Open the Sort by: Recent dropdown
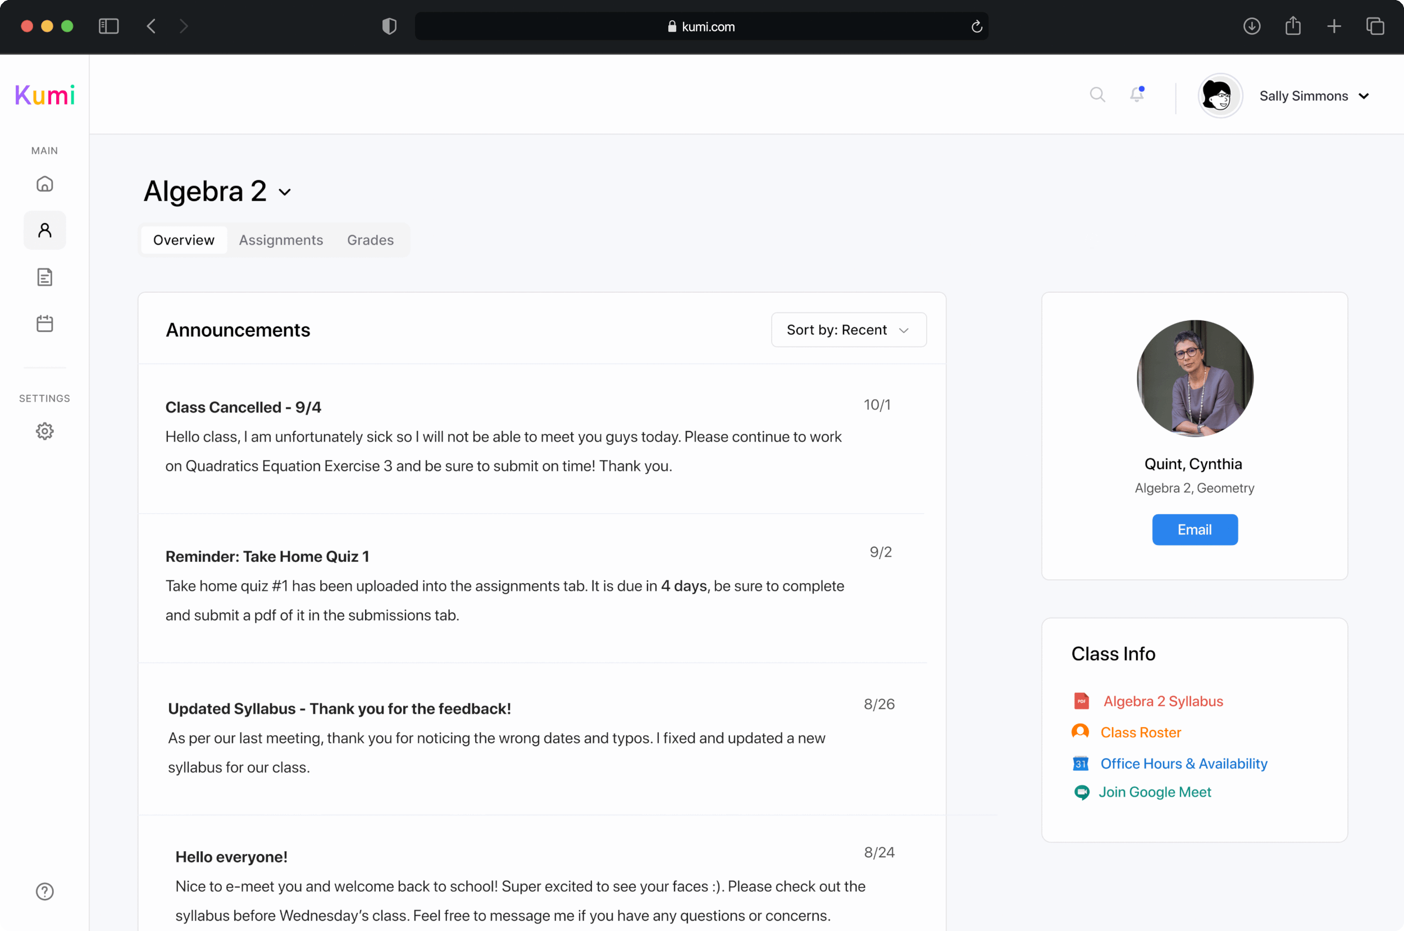Image resolution: width=1404 pixels, height=931 pixels. pos(849,330)
